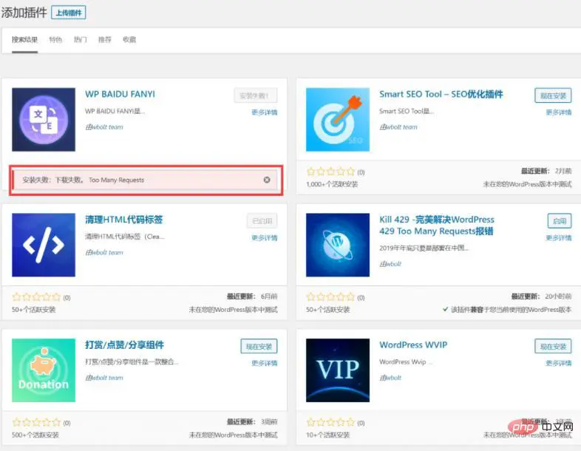Select the 10+个活跃安装 text
This screenshot has height=451, width=581.
point(328,435)
